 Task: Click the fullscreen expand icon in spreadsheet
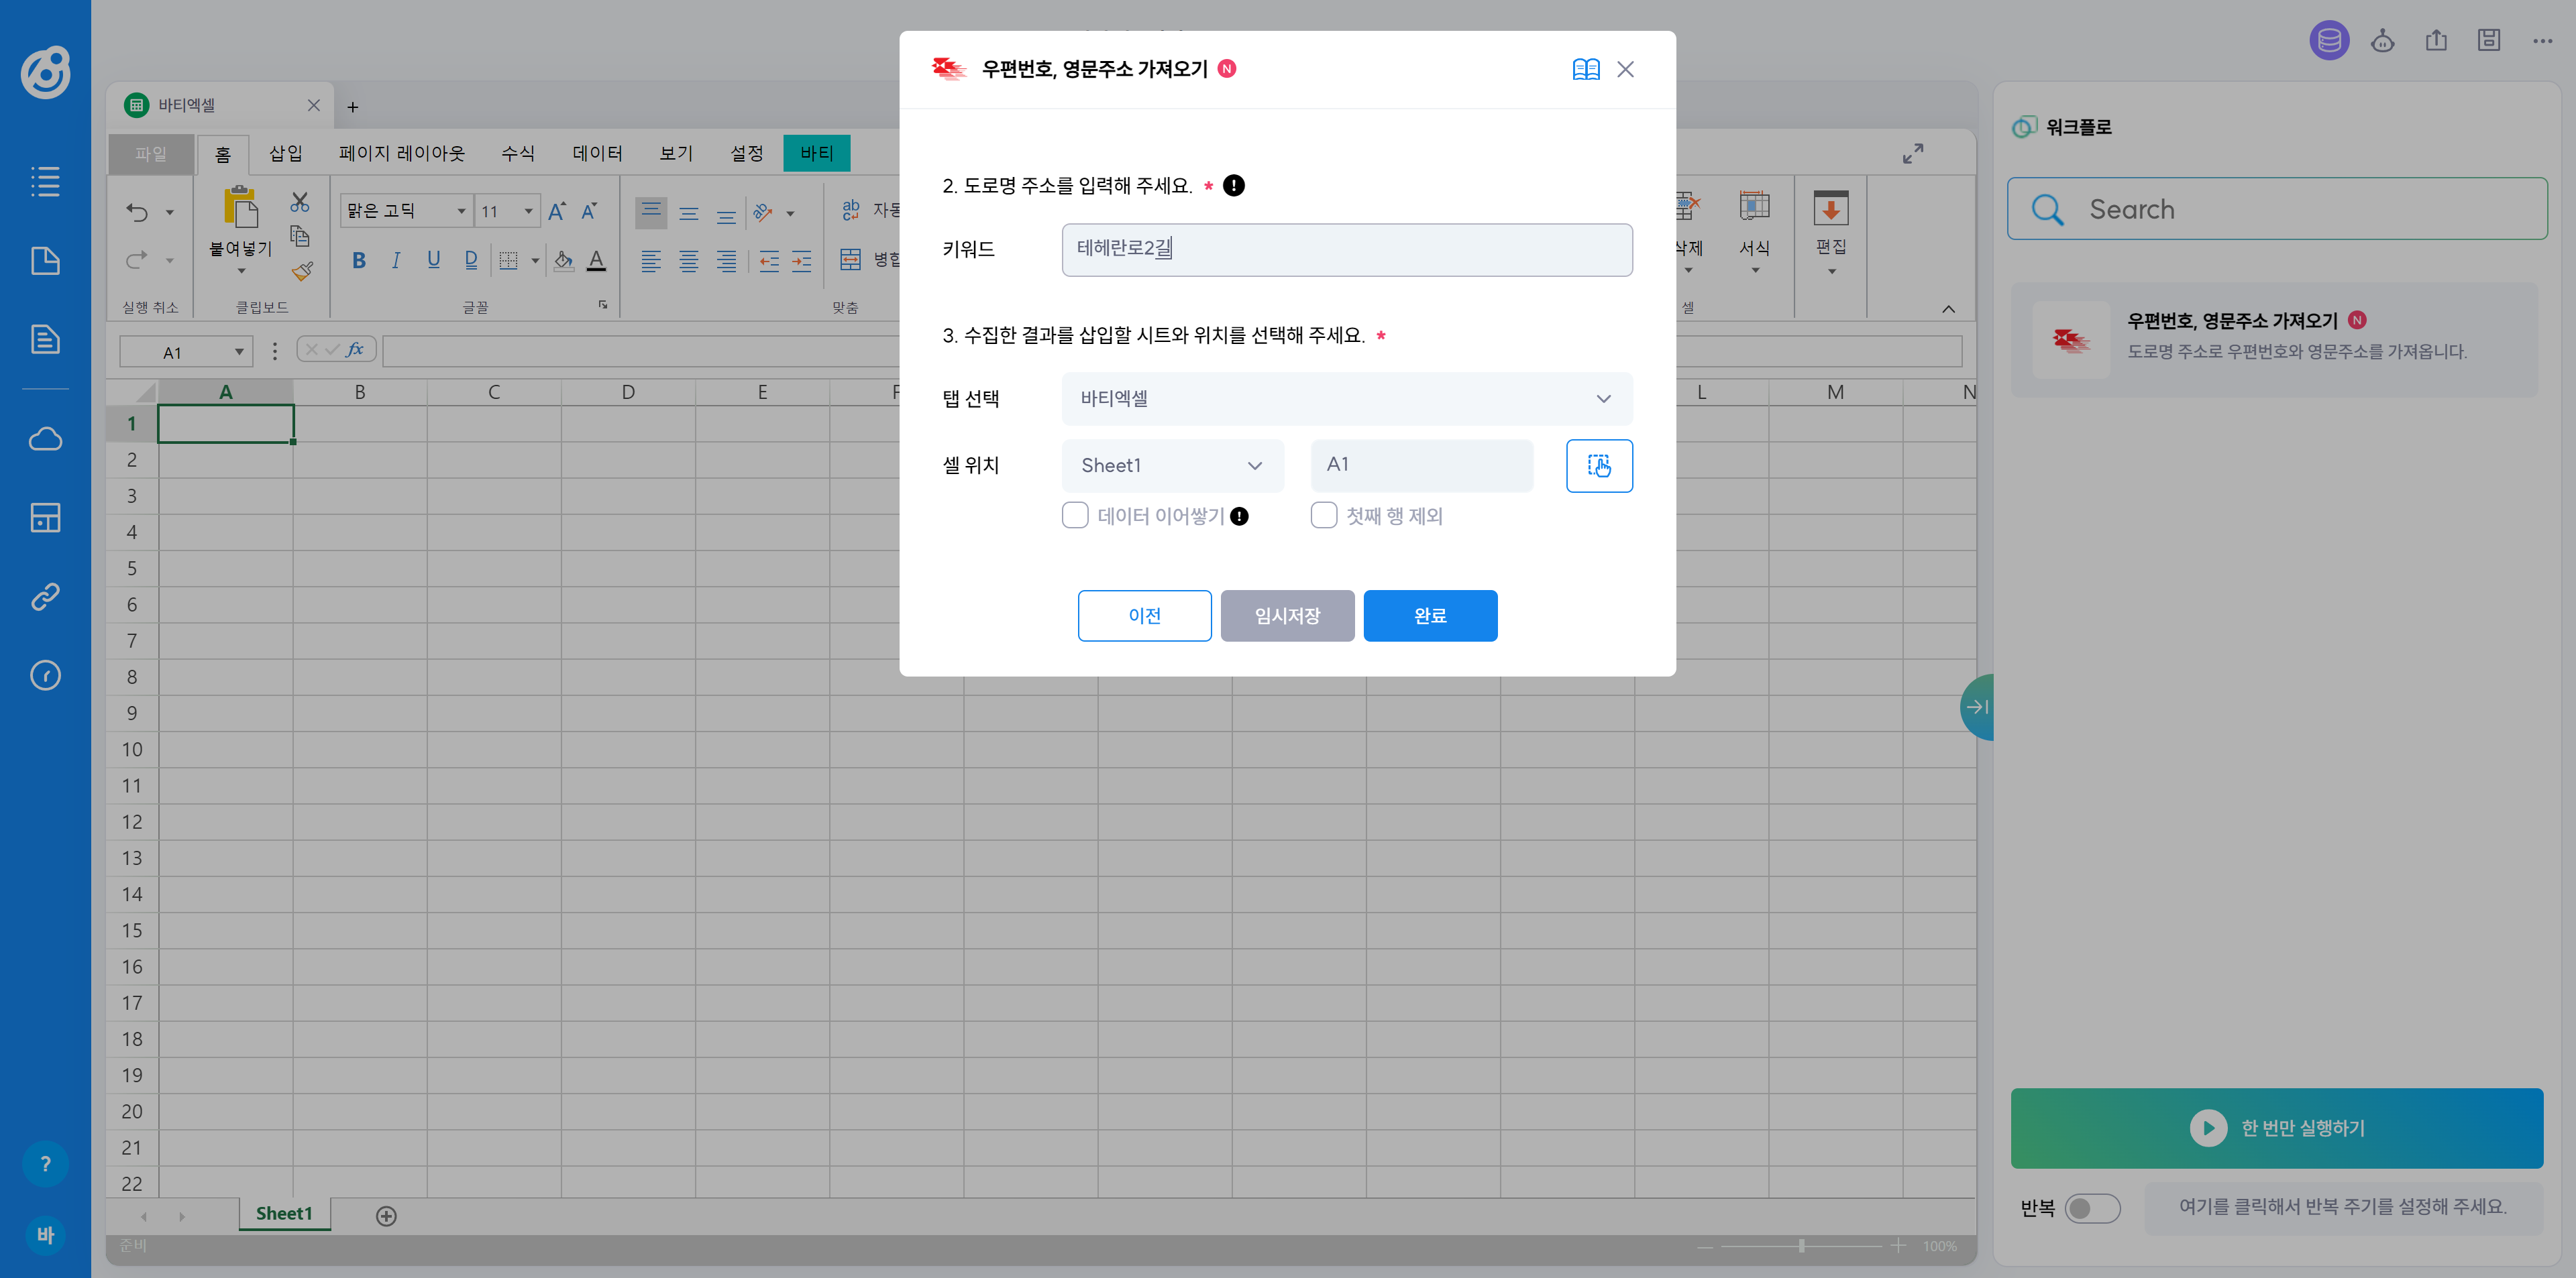pyautogui.click(x=1913, y=154)
